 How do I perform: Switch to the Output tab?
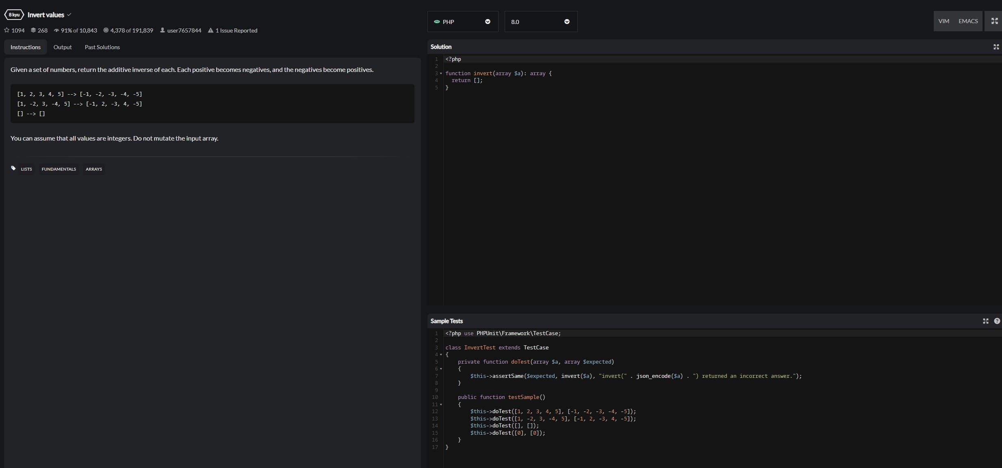[63, 47]
